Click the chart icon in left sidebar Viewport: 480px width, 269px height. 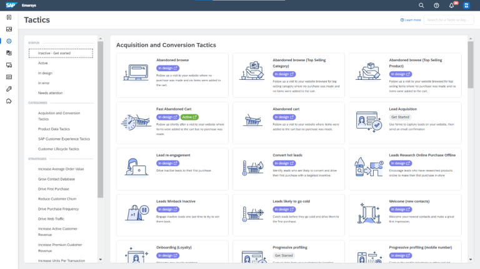9,29
